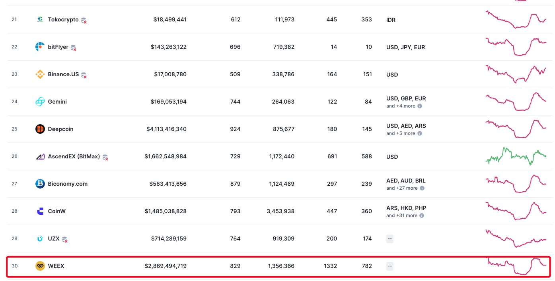The height and width of the screenshot is (281, 555).
Task: Click the no-reserves badge beside Tokocrypto
Action: (84, 20)
